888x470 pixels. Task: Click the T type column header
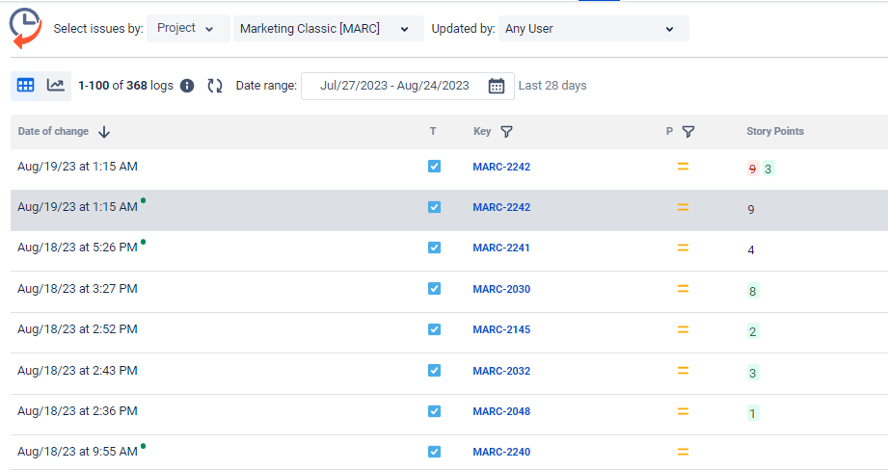[x=433, y=131]
